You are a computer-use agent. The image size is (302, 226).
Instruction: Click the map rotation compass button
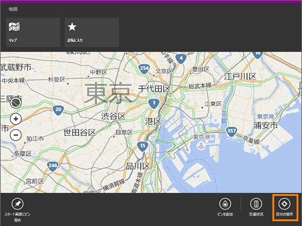coord(16,103)
